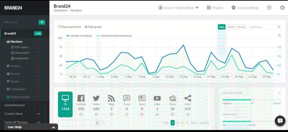
Task: Tick the Blogs source checkbox
Action: pyautogui.click(x=111, y=114)
